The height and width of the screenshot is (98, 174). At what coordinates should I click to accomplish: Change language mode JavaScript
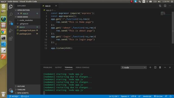click(147, 96)
